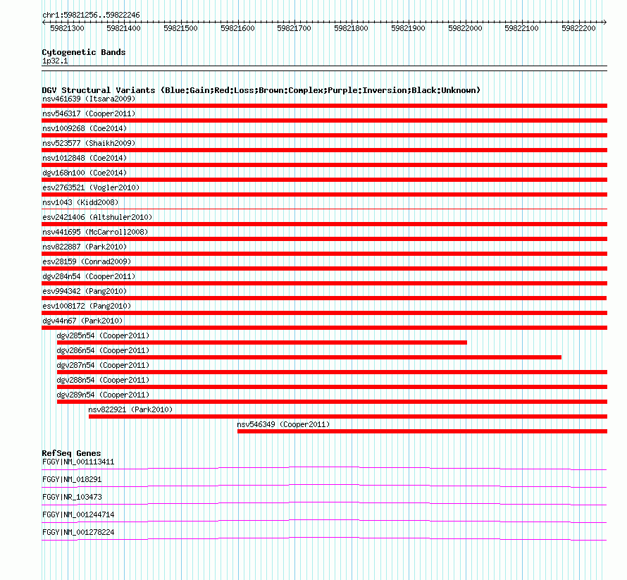Click ruler position 59822200
Image resolution: width=627 pixels, height=580 pixels.
pyautogui.click(x=578, y=28)
